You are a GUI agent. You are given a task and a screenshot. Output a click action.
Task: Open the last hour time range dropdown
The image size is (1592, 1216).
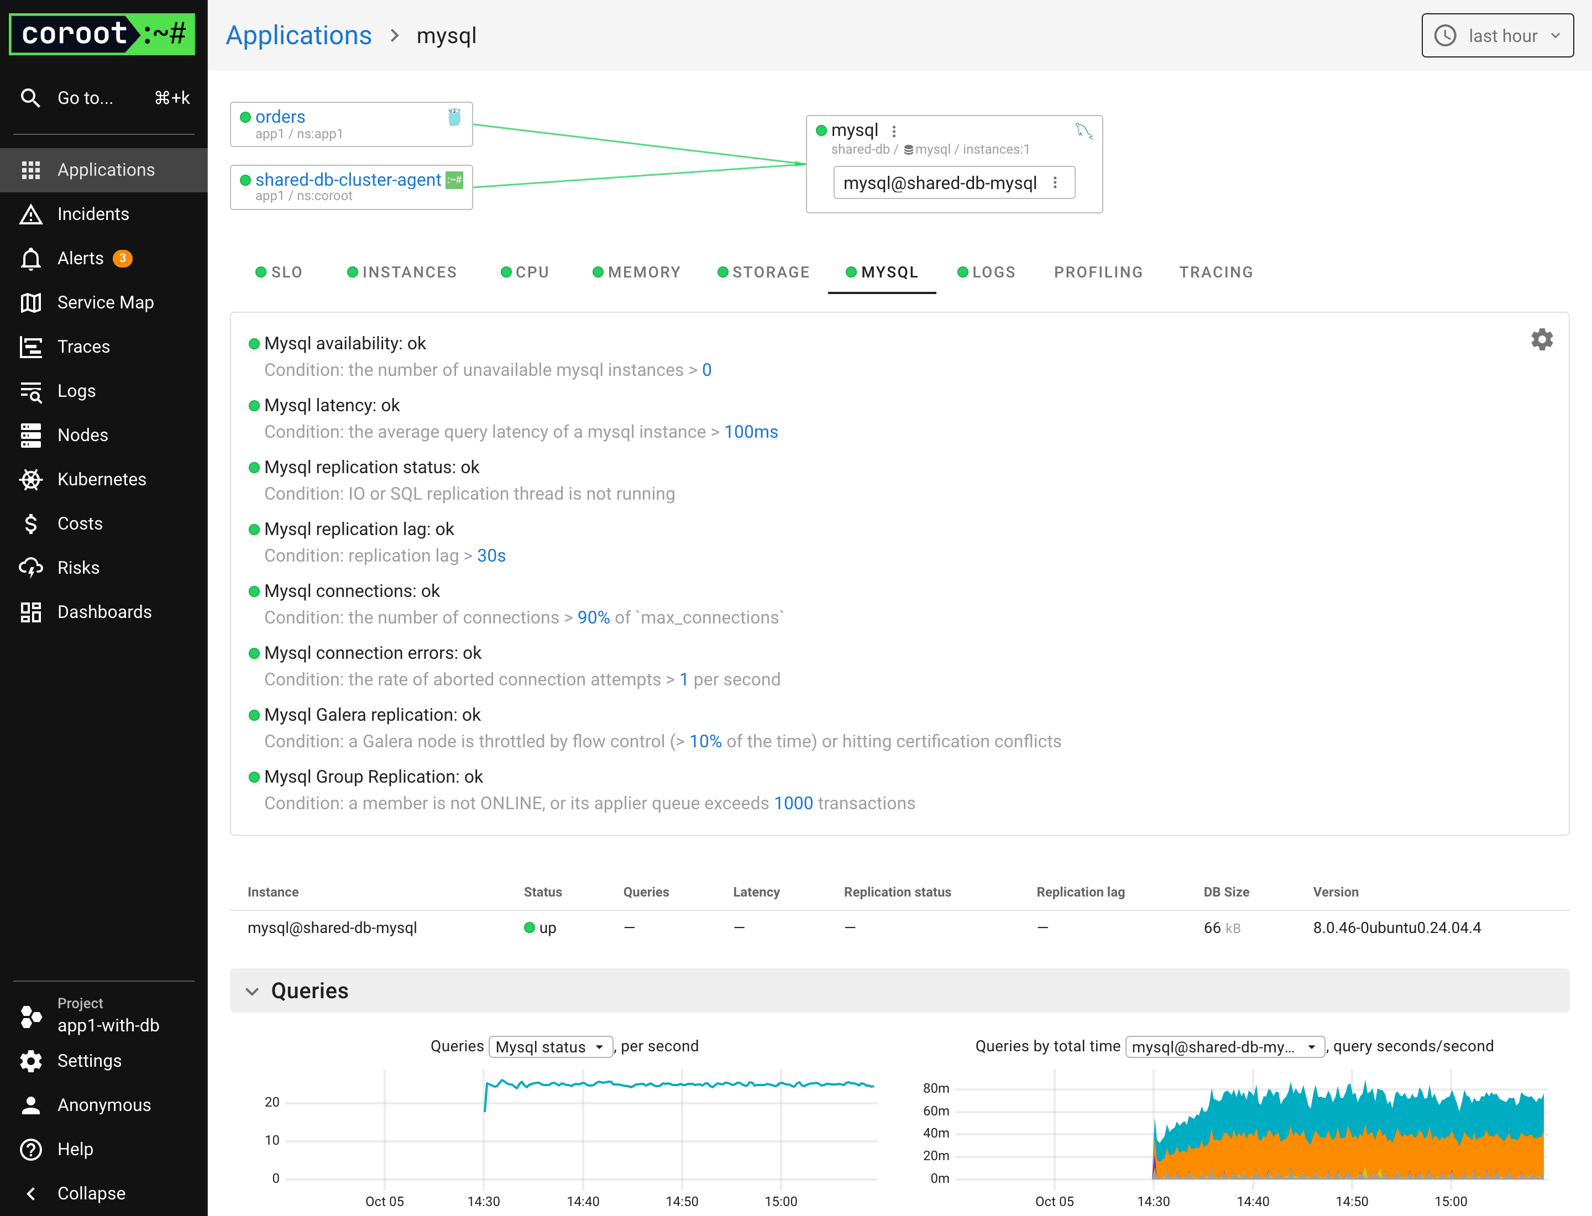[x=1497, y=35]
